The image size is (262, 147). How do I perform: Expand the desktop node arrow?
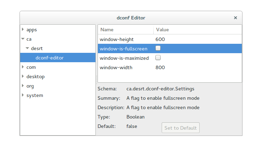pos(23,76)
